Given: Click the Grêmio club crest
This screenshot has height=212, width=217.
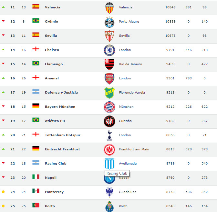Looking at the screenshot, I should 109,22.
